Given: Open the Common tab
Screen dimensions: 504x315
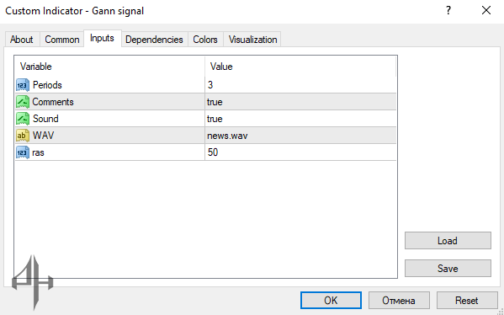Looking at the screenshot, I should 62,40.
